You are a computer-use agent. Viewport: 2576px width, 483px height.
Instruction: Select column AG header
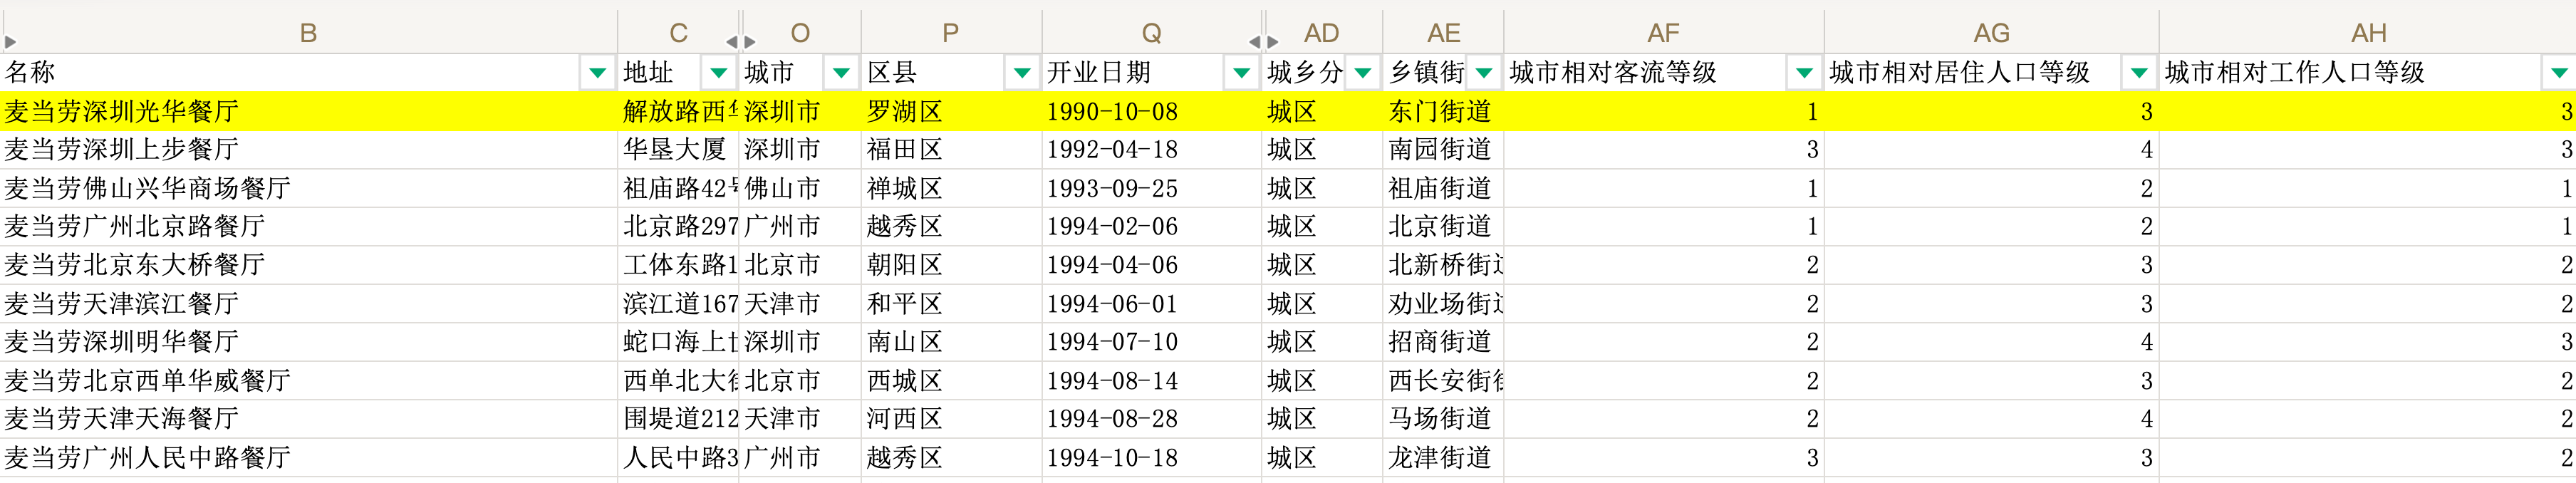tap(1992, 32)
